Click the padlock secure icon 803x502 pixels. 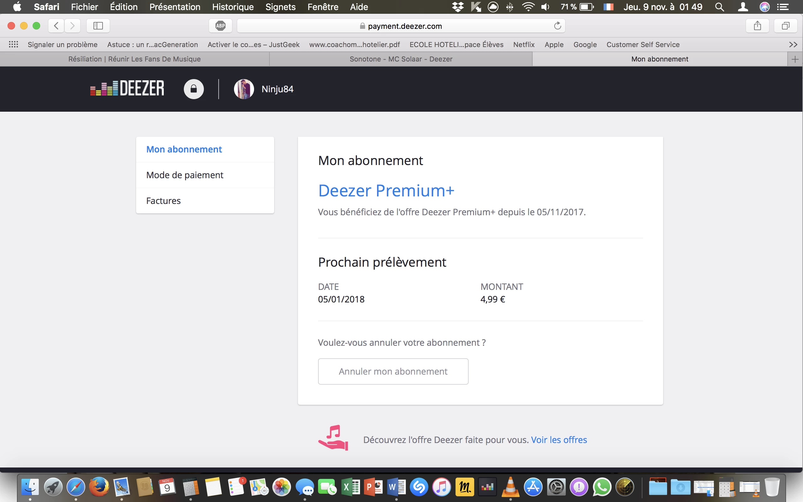[x=194, y=89]
